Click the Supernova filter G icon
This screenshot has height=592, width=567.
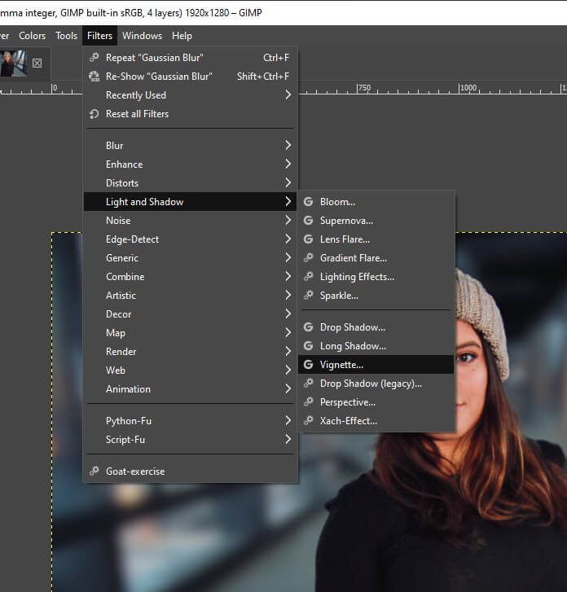coord(308,221)
